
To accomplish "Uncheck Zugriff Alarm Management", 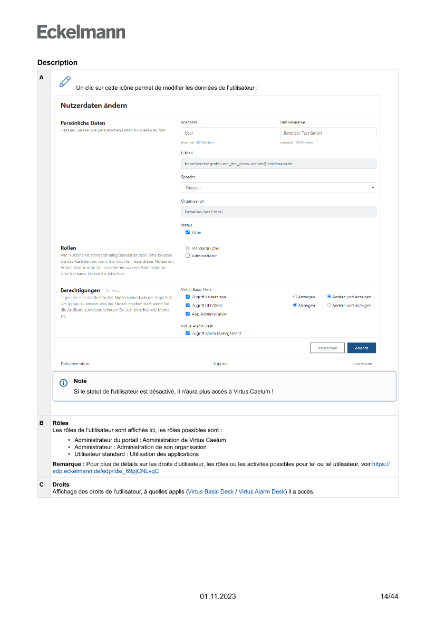I will click(188, 333).
